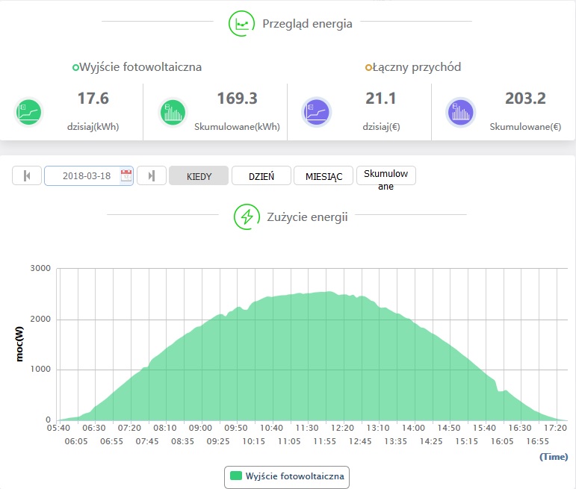Click the chart peak near 11:55
The width and height of the screenshot is (576, 489).
(x=323, y=293)
